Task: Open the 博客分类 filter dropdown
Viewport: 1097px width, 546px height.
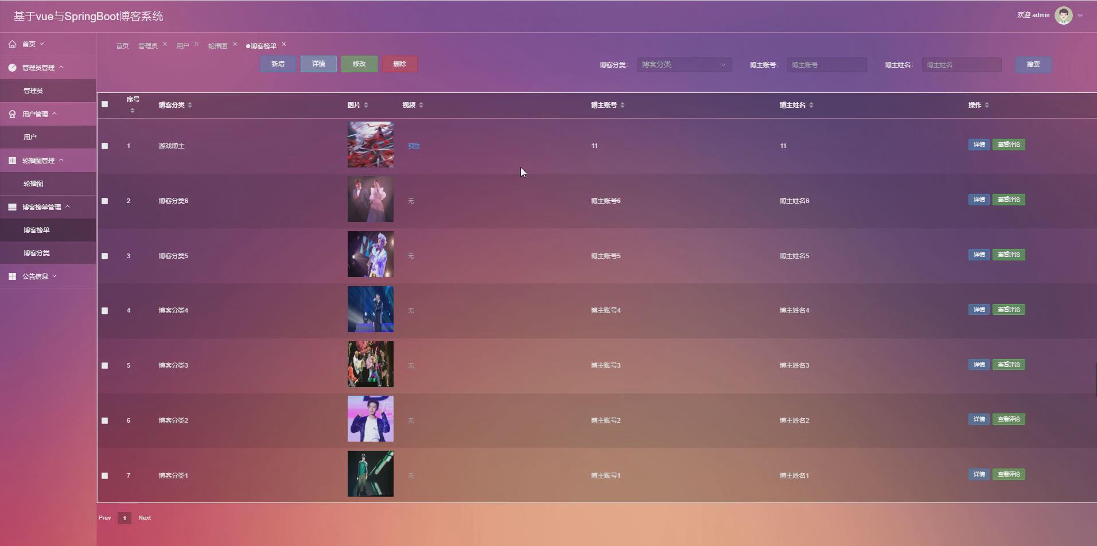Action: [684, 65]
